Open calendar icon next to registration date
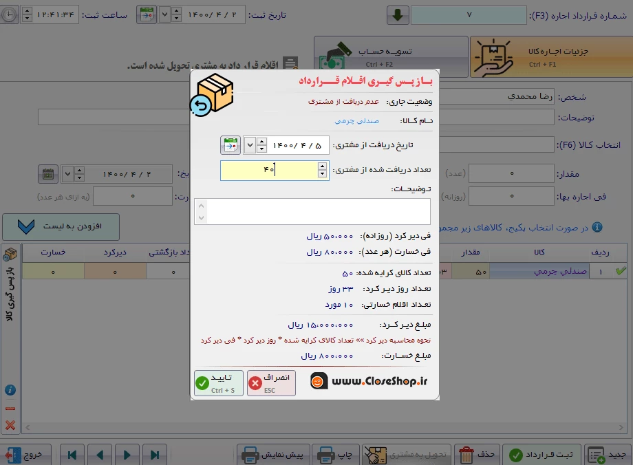The height and width of the screenshot is (465, 633). [147, 15]
